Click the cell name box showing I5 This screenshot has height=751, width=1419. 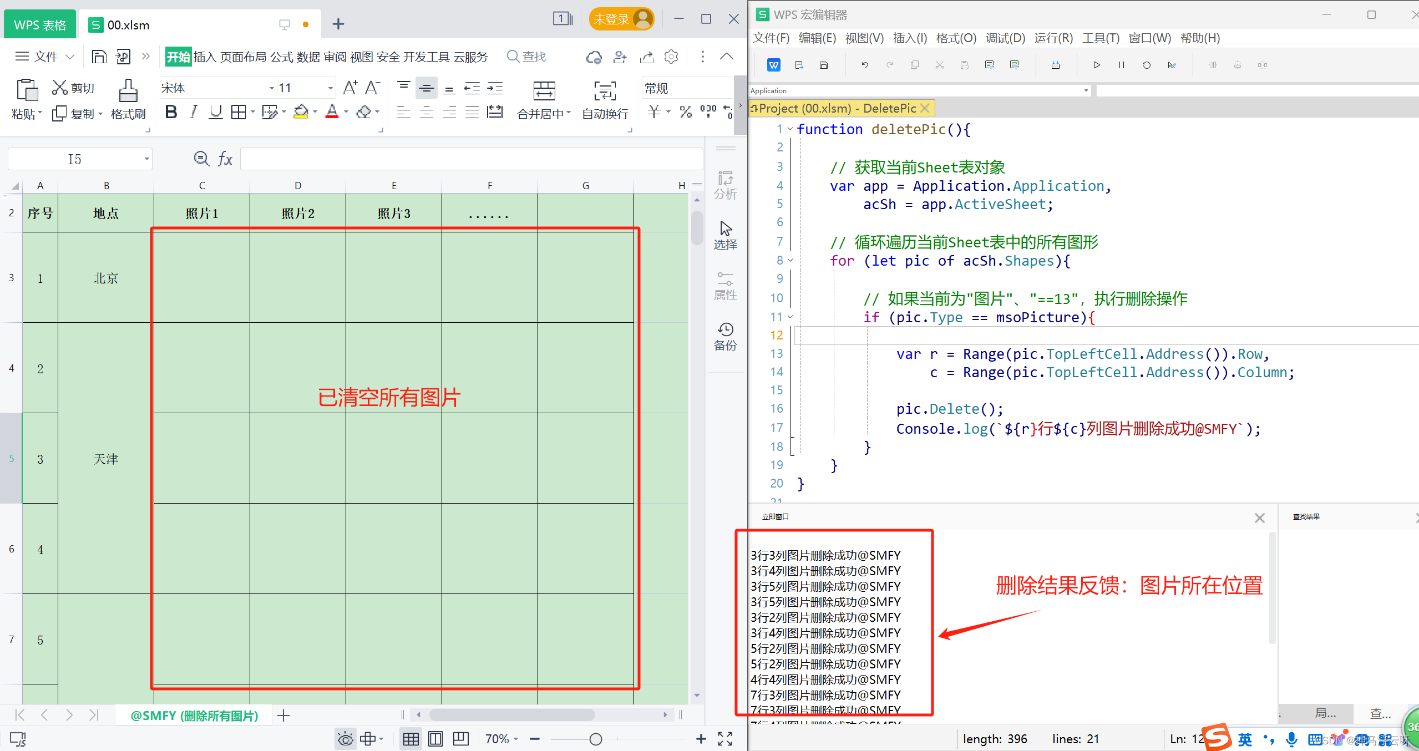coord(75,159)
